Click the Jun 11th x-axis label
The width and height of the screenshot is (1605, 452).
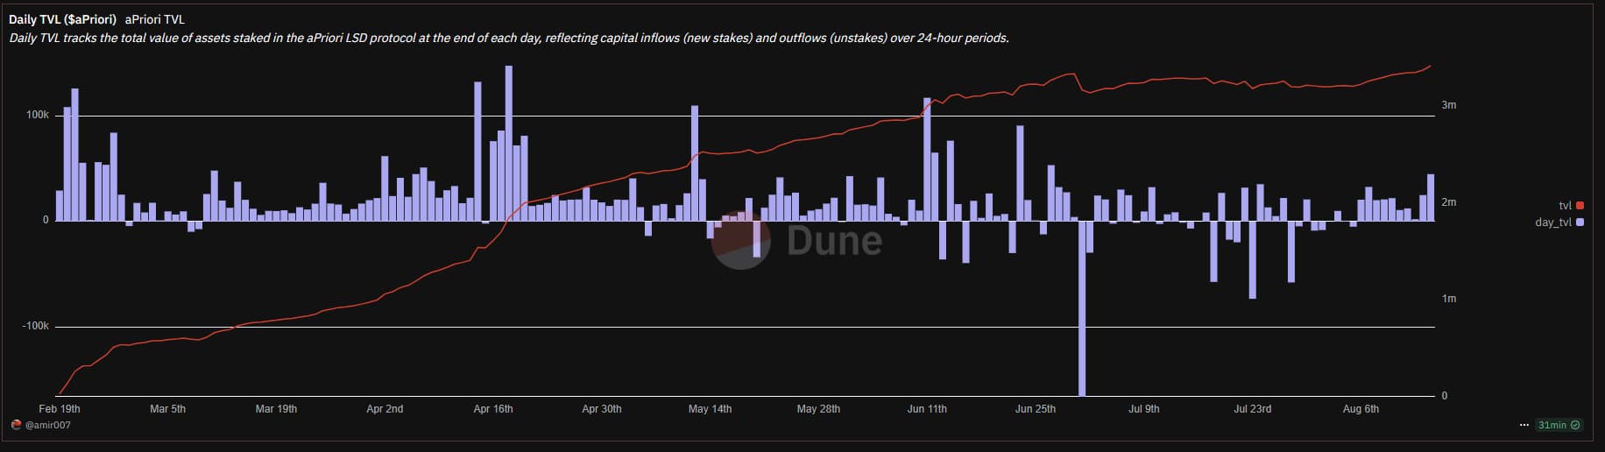(x=927, y=409)
